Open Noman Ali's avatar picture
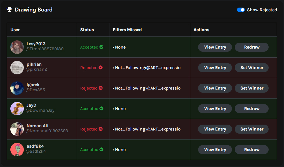 pos(17,129)
